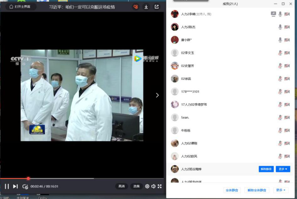The height and width of the screenshot is (199, 297).
Task: Open 更多 dropdown for 人力2班谷海烨
Action: (283, 169)
